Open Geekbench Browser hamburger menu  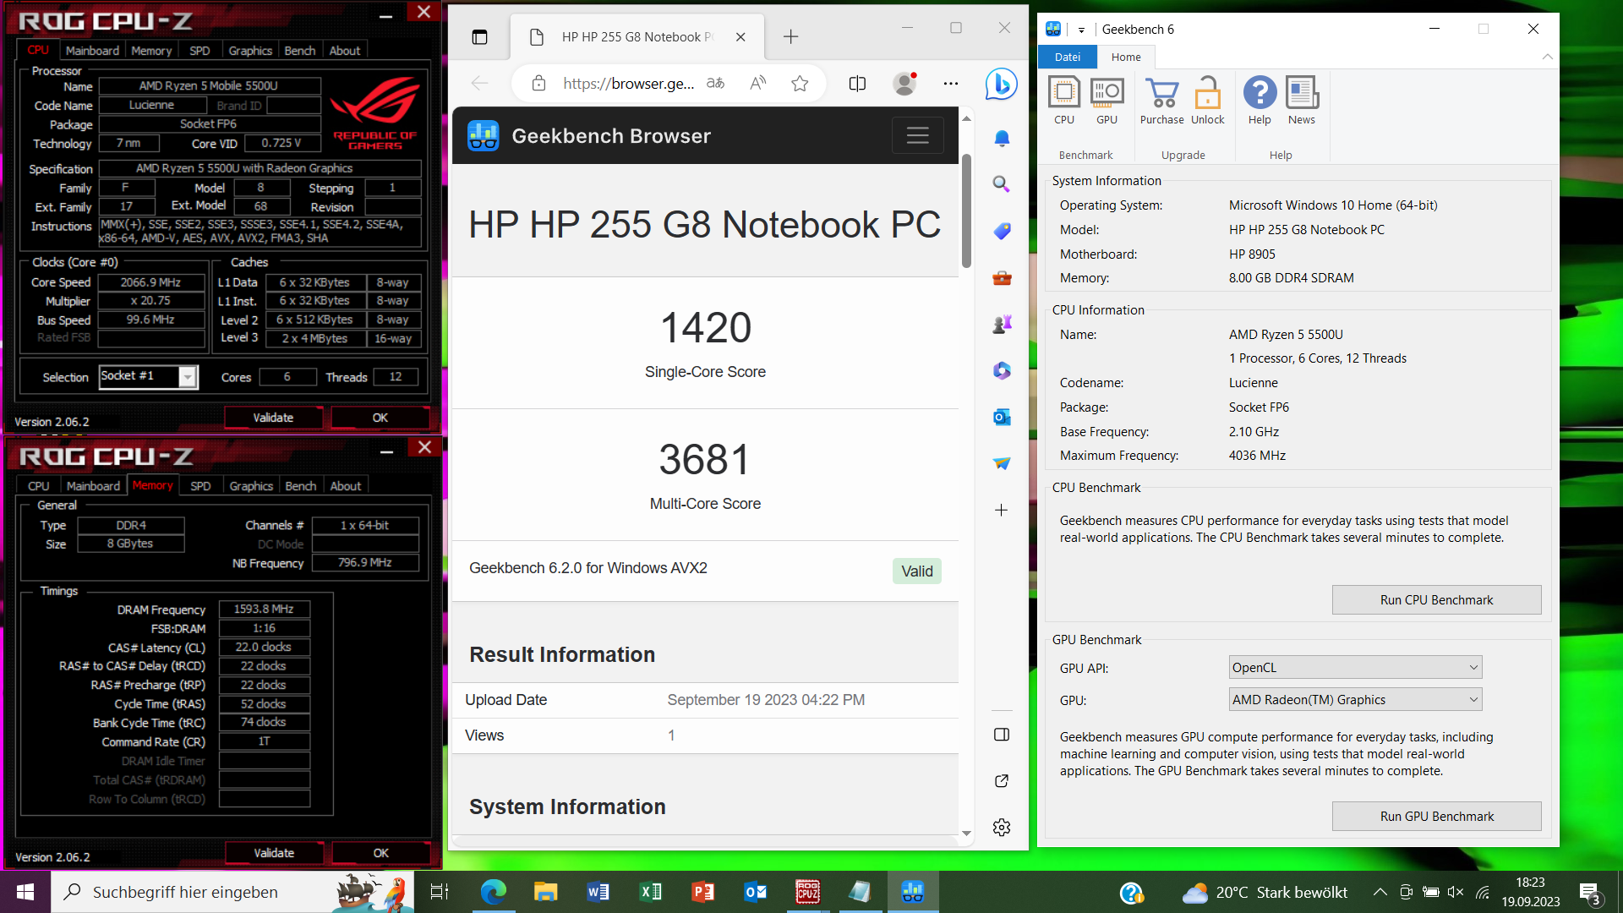918,135
